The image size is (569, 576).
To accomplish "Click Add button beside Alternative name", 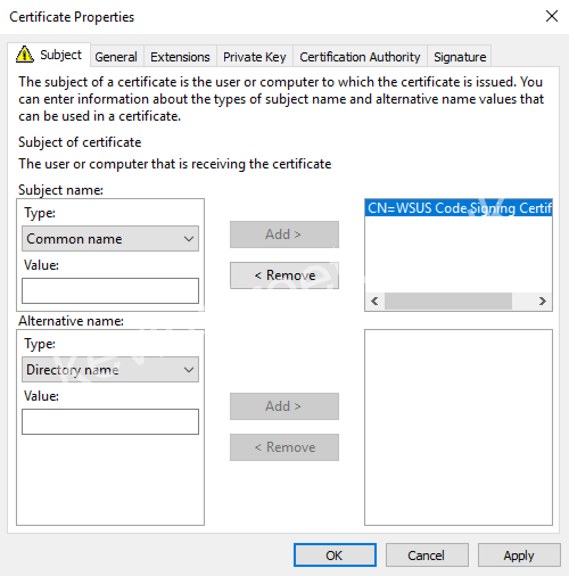I will tap(284, 406).
